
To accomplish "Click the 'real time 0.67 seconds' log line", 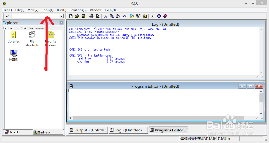I will pos(101,58).
